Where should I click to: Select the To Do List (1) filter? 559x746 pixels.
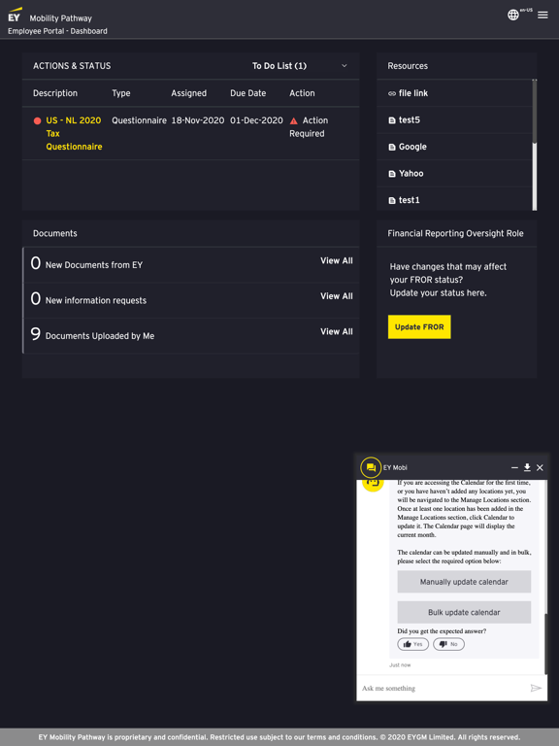coord(279,66)
